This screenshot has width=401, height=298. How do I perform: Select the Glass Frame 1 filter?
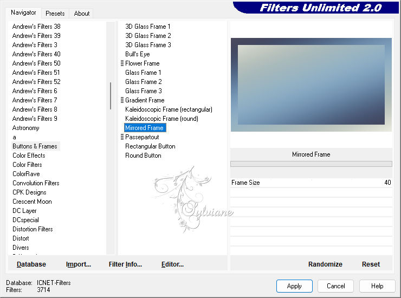pos(143,73)
